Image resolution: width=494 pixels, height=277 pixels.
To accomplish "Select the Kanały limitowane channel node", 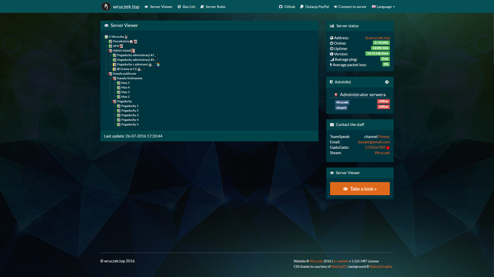I will pos(129,78).
